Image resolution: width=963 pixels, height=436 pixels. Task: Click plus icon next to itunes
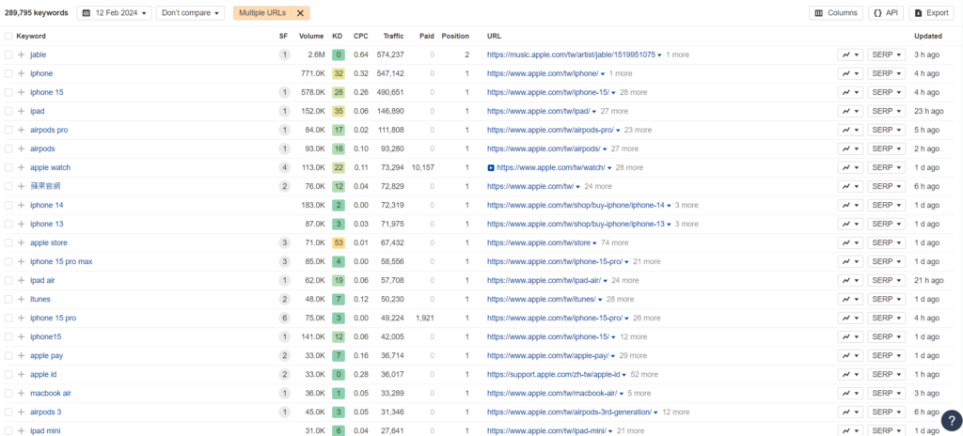click(22, 299)
